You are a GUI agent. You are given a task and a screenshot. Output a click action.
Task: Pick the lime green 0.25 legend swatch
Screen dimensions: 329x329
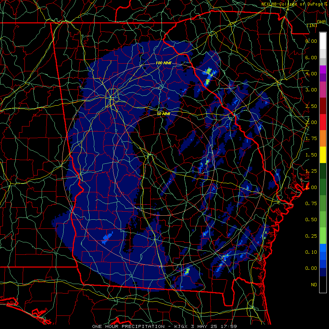pyautogui.click(x=323, y=236)
